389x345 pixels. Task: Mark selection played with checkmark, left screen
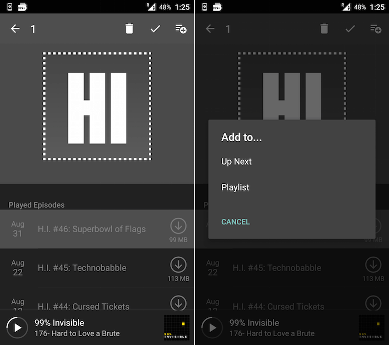point(155,29)
